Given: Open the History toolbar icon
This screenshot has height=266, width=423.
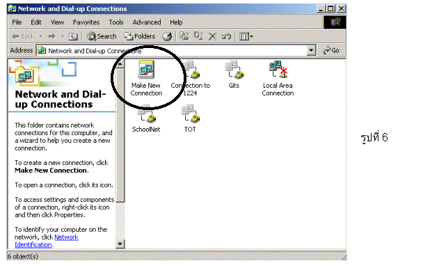Looking at the screenshot, I should click(x=167, y=36).
